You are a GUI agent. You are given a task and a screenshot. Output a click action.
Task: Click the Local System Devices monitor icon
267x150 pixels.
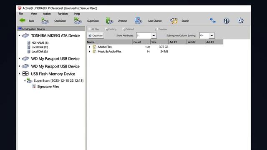[x=20, y=29]
